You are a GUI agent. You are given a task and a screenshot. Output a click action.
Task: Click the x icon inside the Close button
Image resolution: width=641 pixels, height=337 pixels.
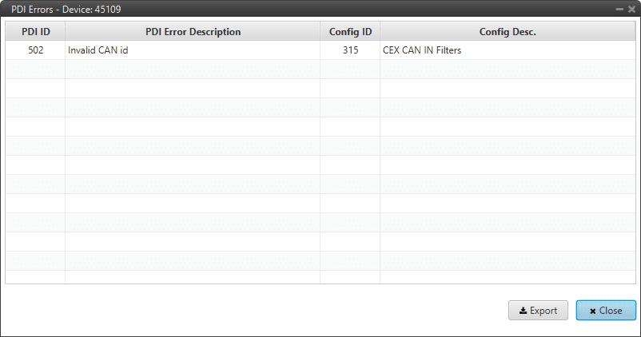pyautogui.click(x=592, y=311)
